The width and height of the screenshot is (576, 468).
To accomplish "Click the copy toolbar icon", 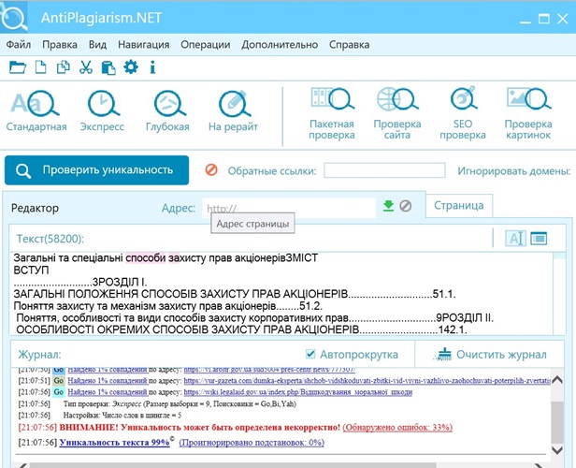I will [x=63, y=67].
